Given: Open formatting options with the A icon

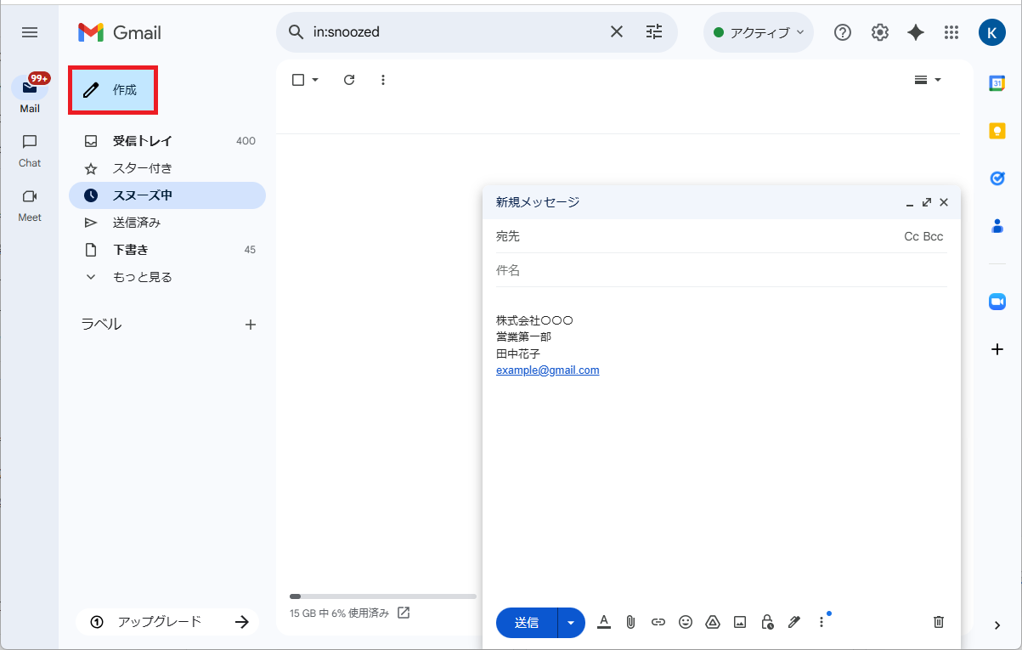Looking at the screenshot, I should [603, 622].
